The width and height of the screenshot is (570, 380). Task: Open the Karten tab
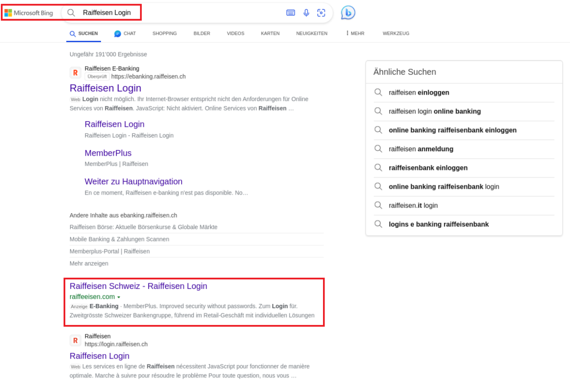[x=270, y=34]
